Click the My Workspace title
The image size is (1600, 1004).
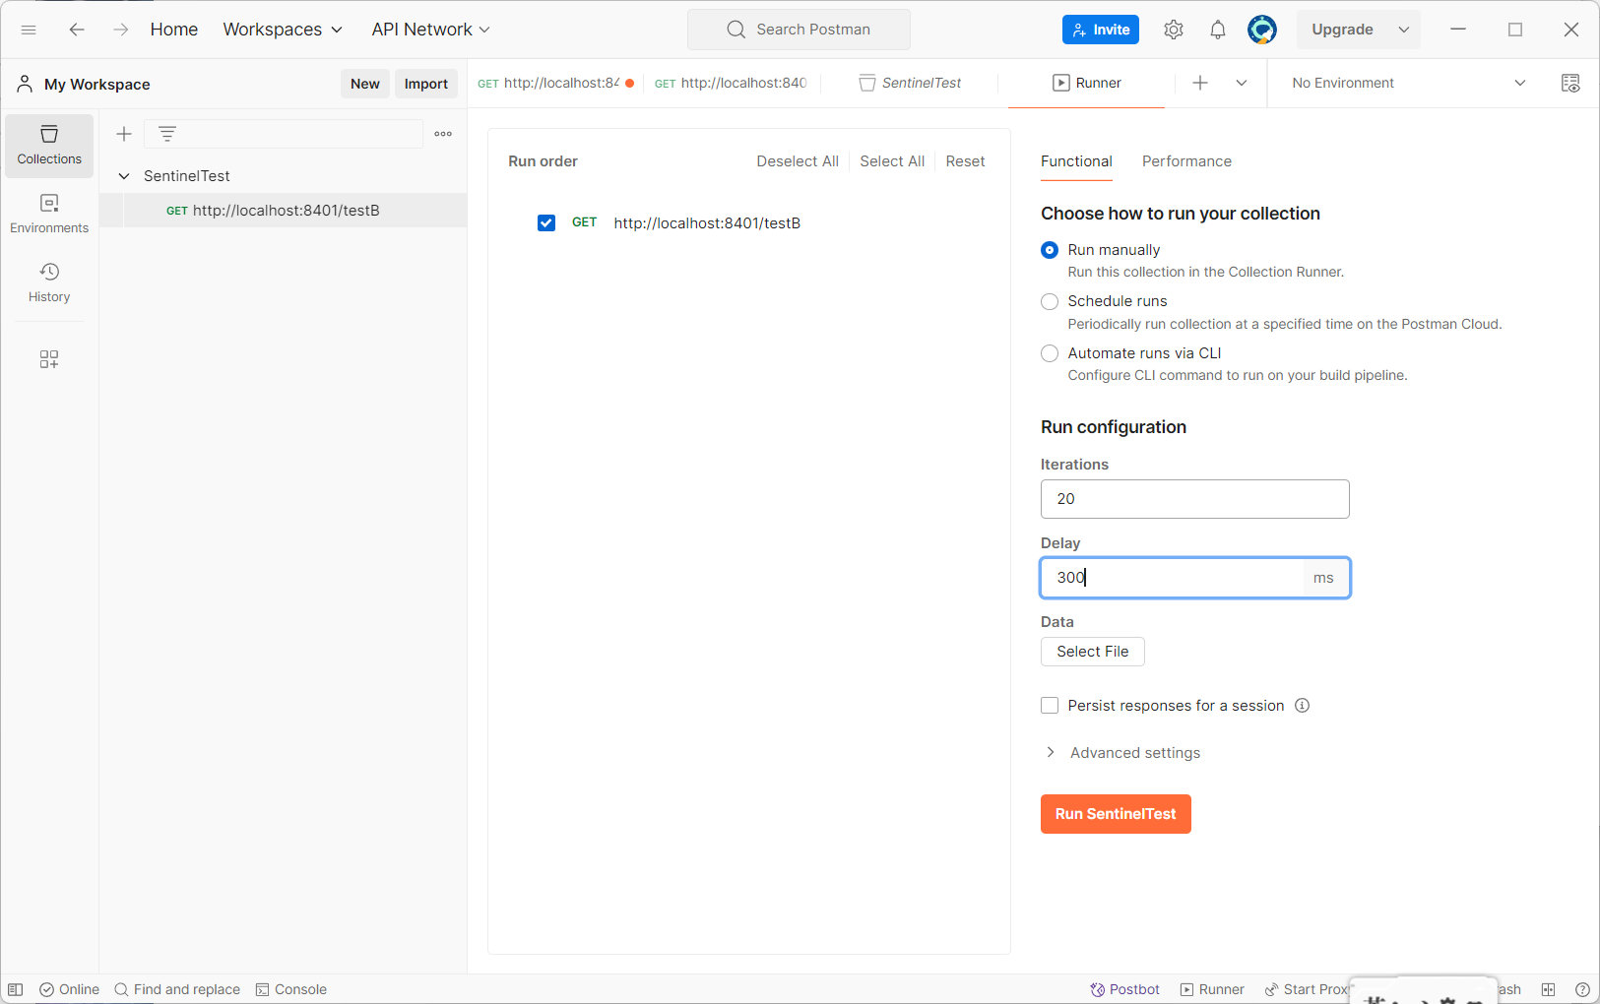[x=96, y=85]
